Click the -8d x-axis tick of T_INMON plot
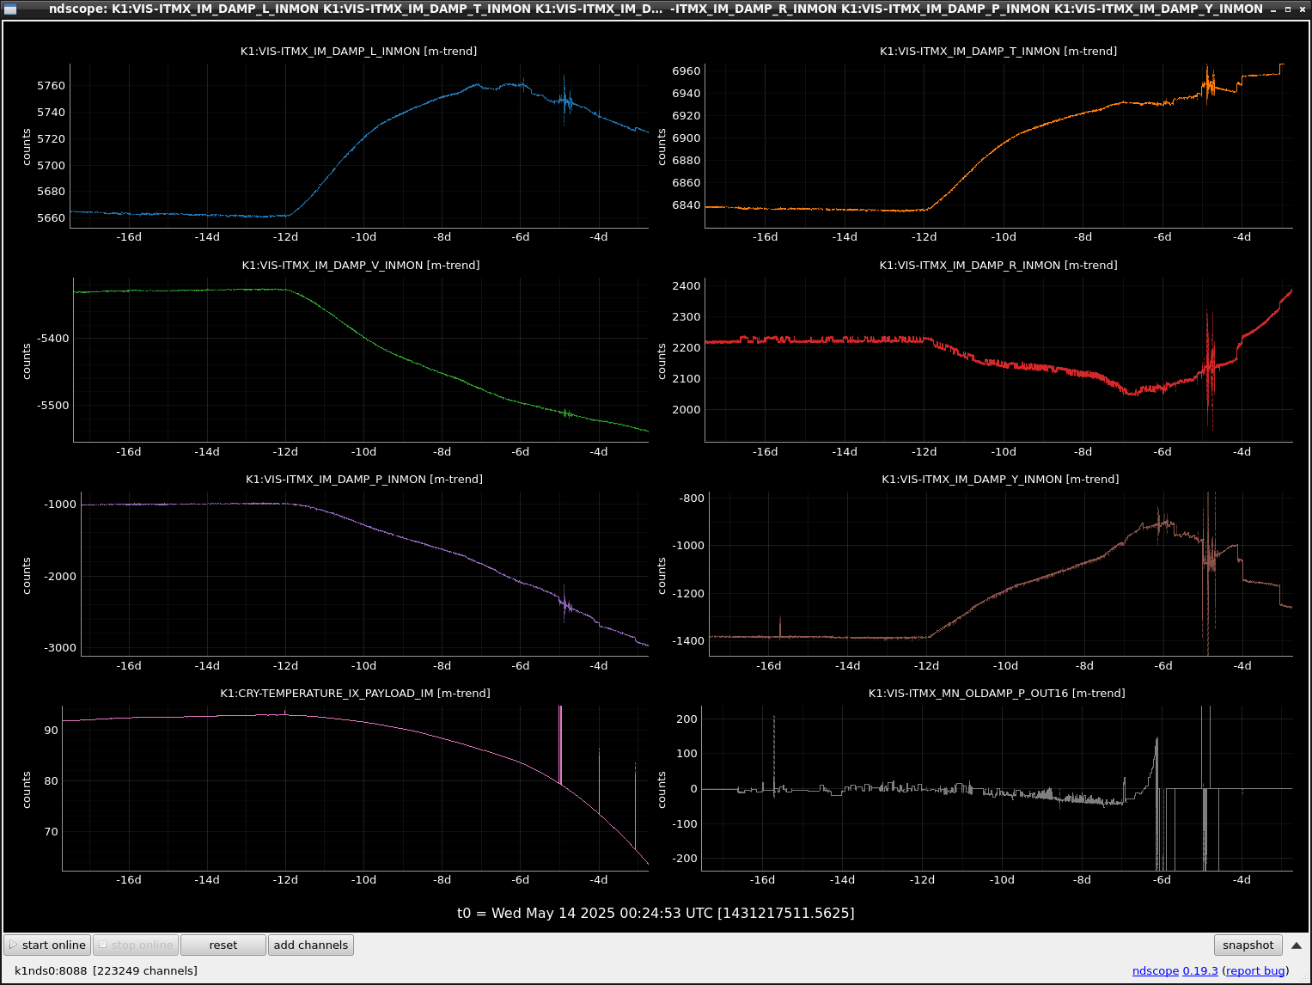The width and height of the screenshot is (1312, 985). pos(1083,236)
